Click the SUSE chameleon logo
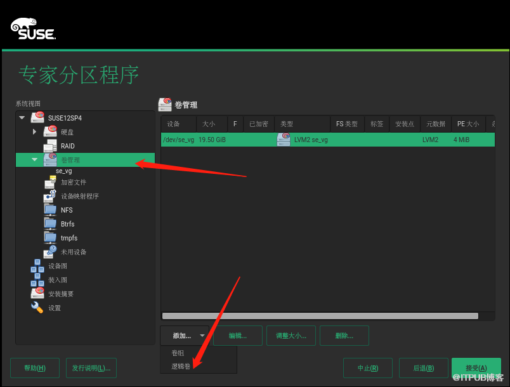510x387 pixels. coord(33,29)
